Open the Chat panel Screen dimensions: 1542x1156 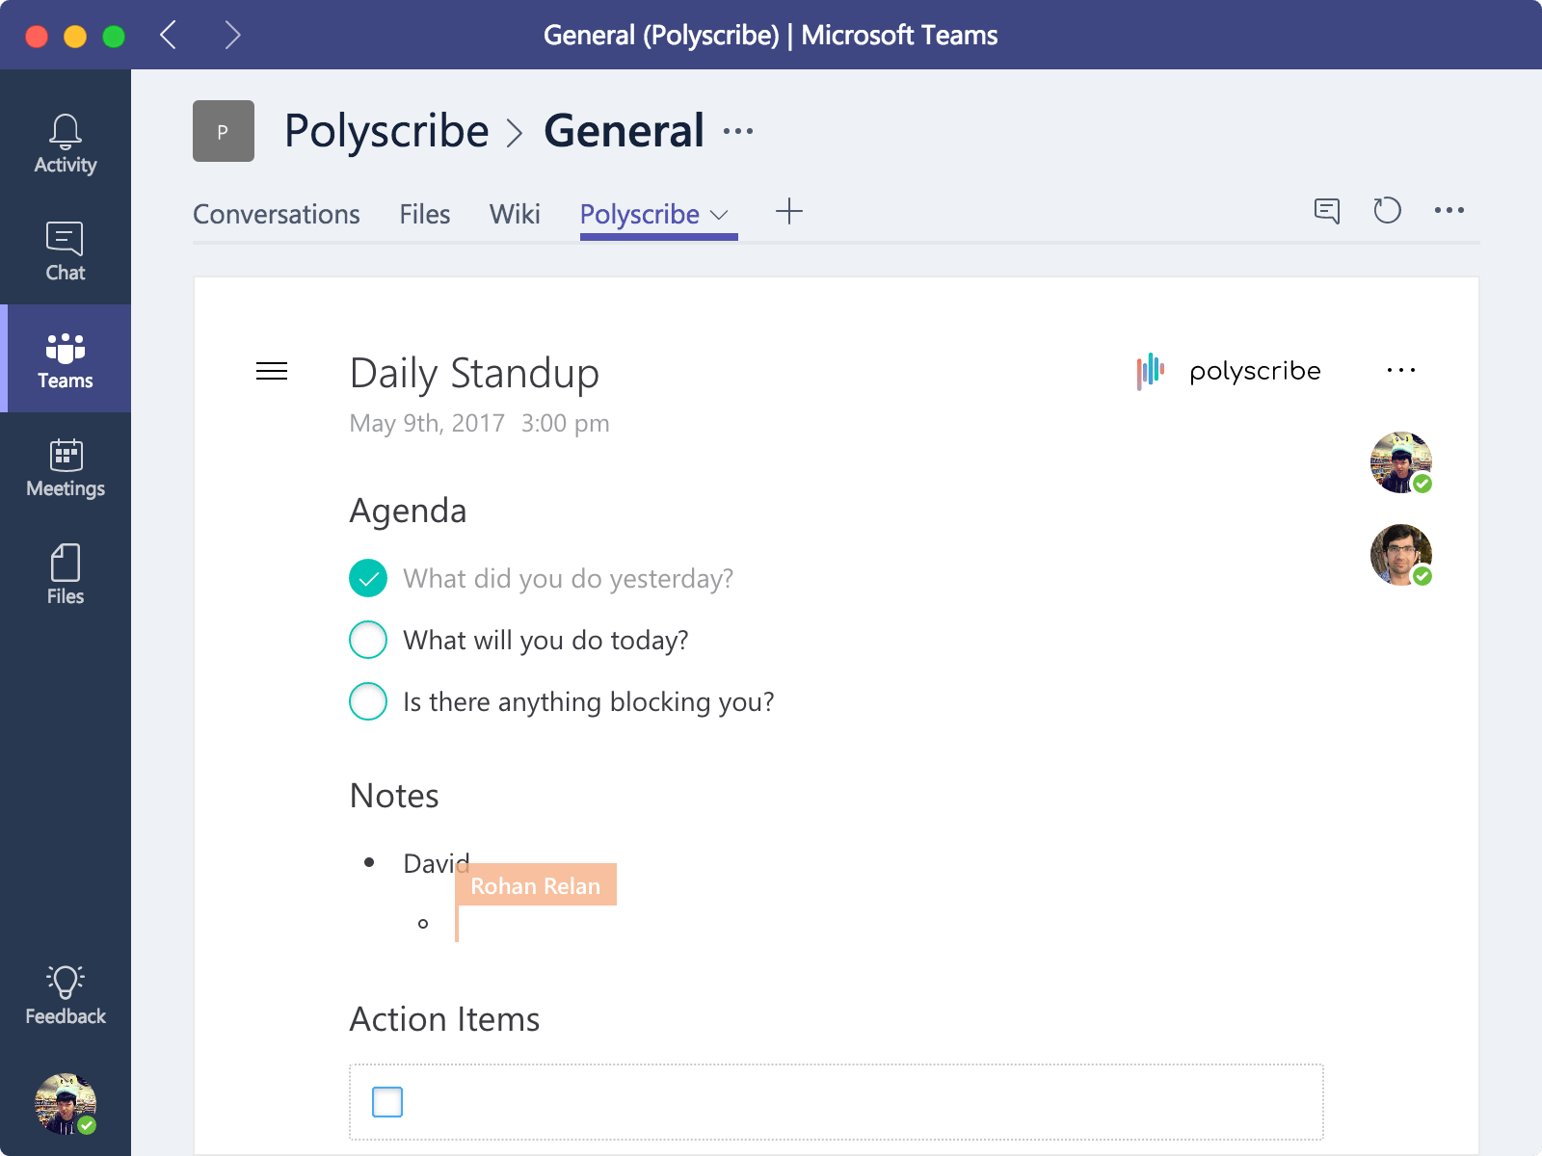65,250
